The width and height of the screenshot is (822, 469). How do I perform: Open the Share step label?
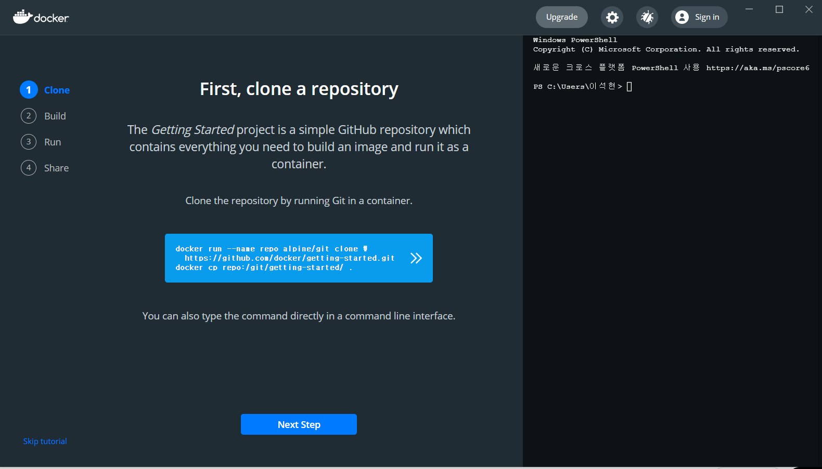(x=56, y=168)
